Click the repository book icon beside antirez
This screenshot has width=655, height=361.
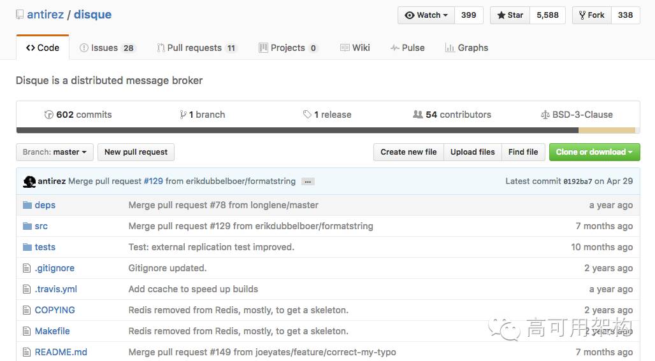pyautogui.click(x=20, y=15)
